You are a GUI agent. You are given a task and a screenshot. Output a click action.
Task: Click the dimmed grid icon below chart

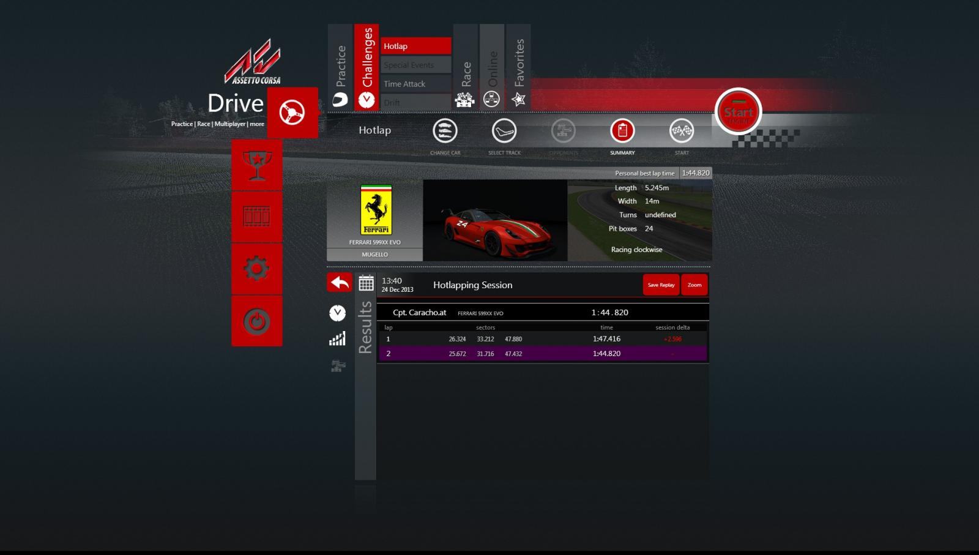338,366
